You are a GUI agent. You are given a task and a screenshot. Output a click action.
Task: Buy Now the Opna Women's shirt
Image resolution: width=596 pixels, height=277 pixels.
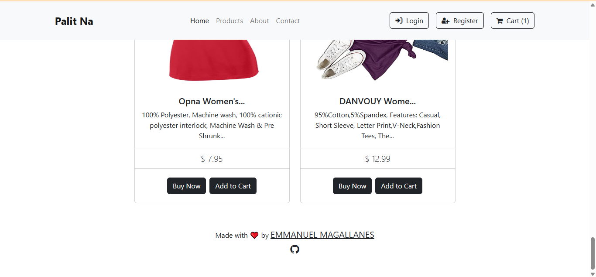[x=186, y=186]
